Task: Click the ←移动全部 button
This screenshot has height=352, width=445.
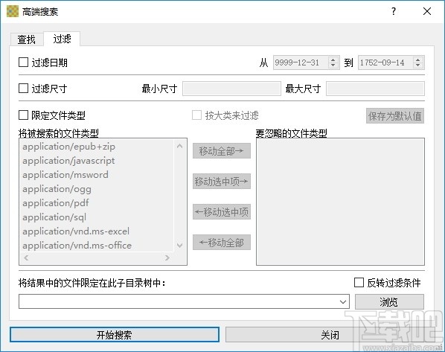Action: pos(222,243)
